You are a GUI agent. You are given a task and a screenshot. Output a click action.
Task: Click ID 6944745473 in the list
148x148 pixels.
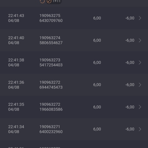coord(51,87)
